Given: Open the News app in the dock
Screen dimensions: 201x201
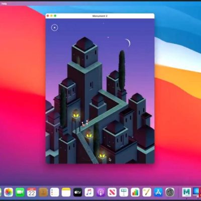Looking at the screenshot, I should [x=112, y=192].
